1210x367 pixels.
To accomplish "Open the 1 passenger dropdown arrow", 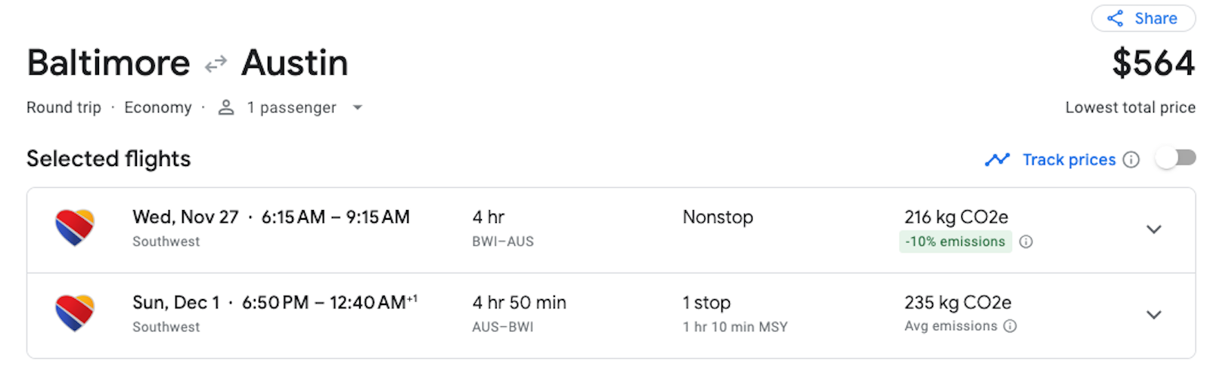I will coord(358,108).
